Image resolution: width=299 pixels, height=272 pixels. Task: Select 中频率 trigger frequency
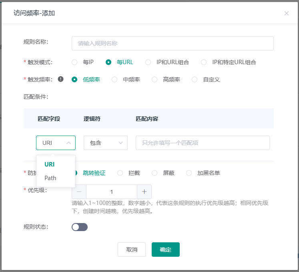pos(114,79)
